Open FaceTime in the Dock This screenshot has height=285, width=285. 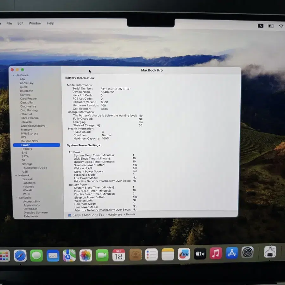[x=102, y=255]
